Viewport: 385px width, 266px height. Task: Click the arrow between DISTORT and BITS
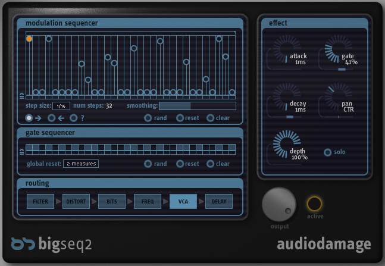(x=94, y=201)
